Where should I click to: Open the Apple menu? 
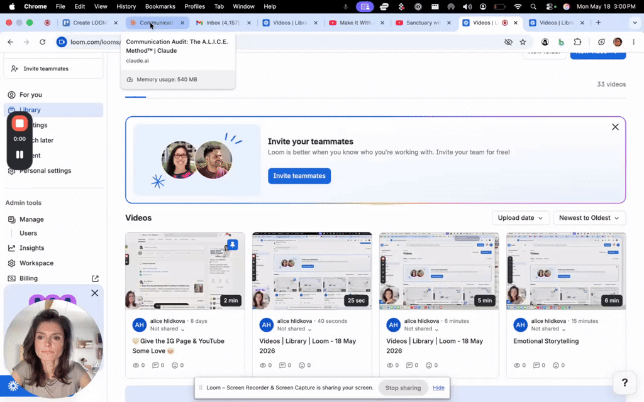[x=12, y=6]
